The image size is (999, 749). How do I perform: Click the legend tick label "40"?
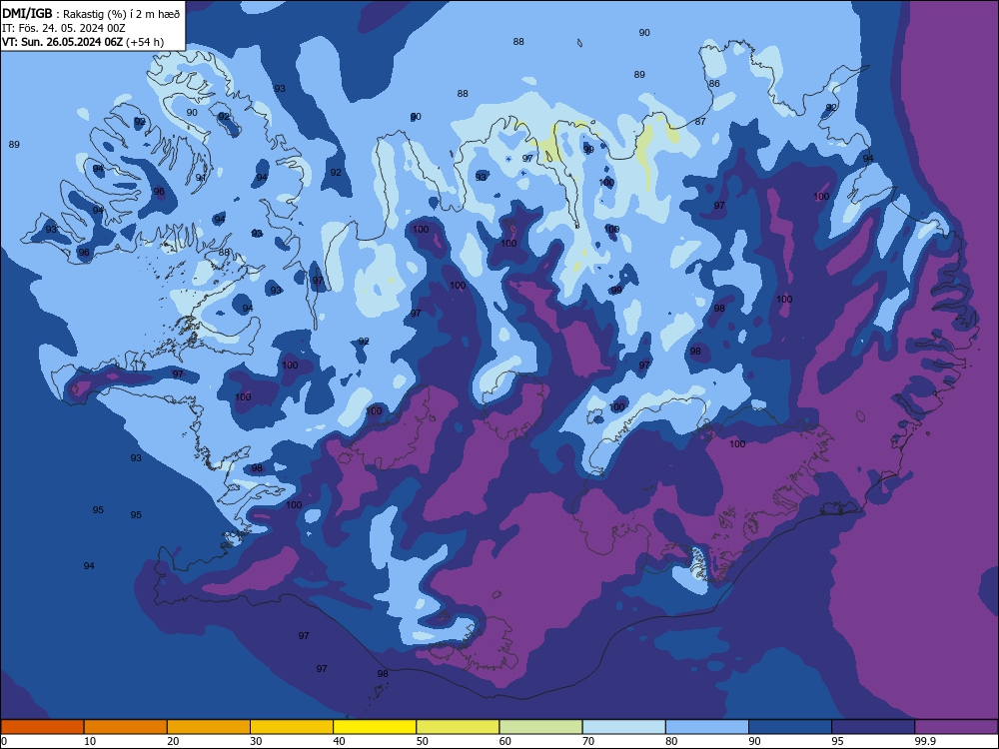(x=339, y=741)
